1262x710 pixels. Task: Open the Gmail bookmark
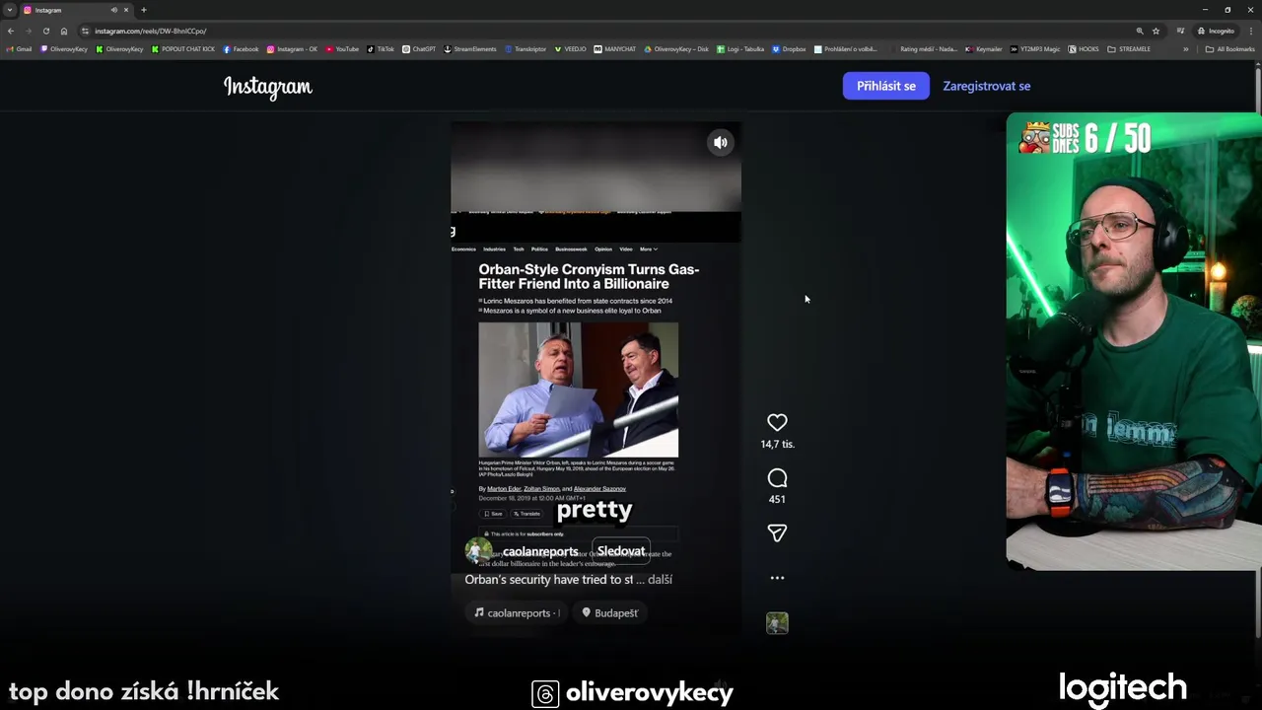tap(19, 49)
